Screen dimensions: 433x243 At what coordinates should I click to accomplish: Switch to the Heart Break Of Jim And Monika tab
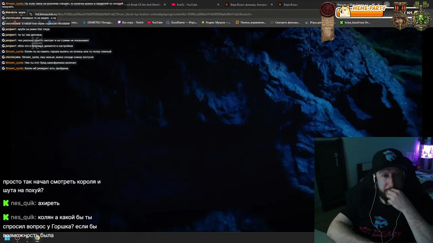[141, 5]
